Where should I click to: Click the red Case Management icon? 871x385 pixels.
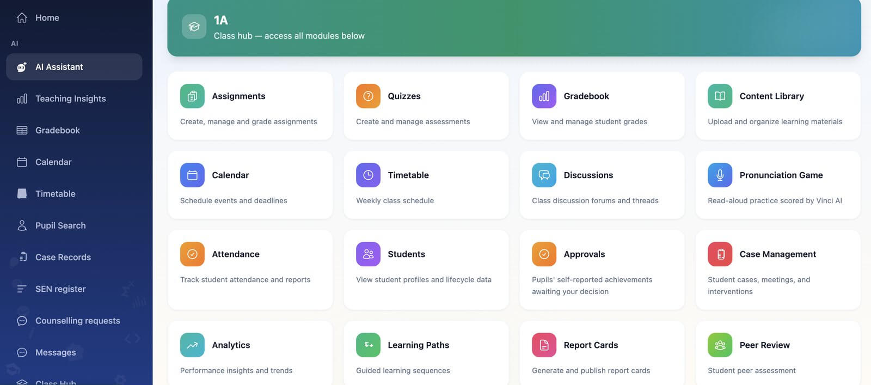point(720,254)
